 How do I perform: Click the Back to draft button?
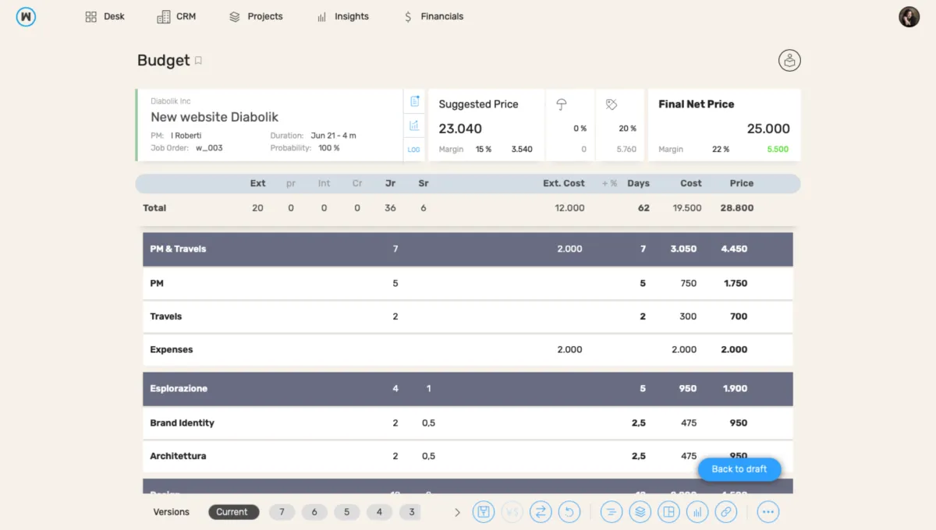pos(739,469)
